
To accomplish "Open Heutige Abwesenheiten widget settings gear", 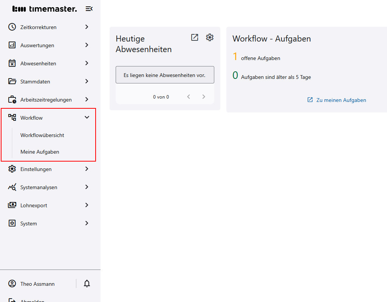I will [x=210, y=37].
